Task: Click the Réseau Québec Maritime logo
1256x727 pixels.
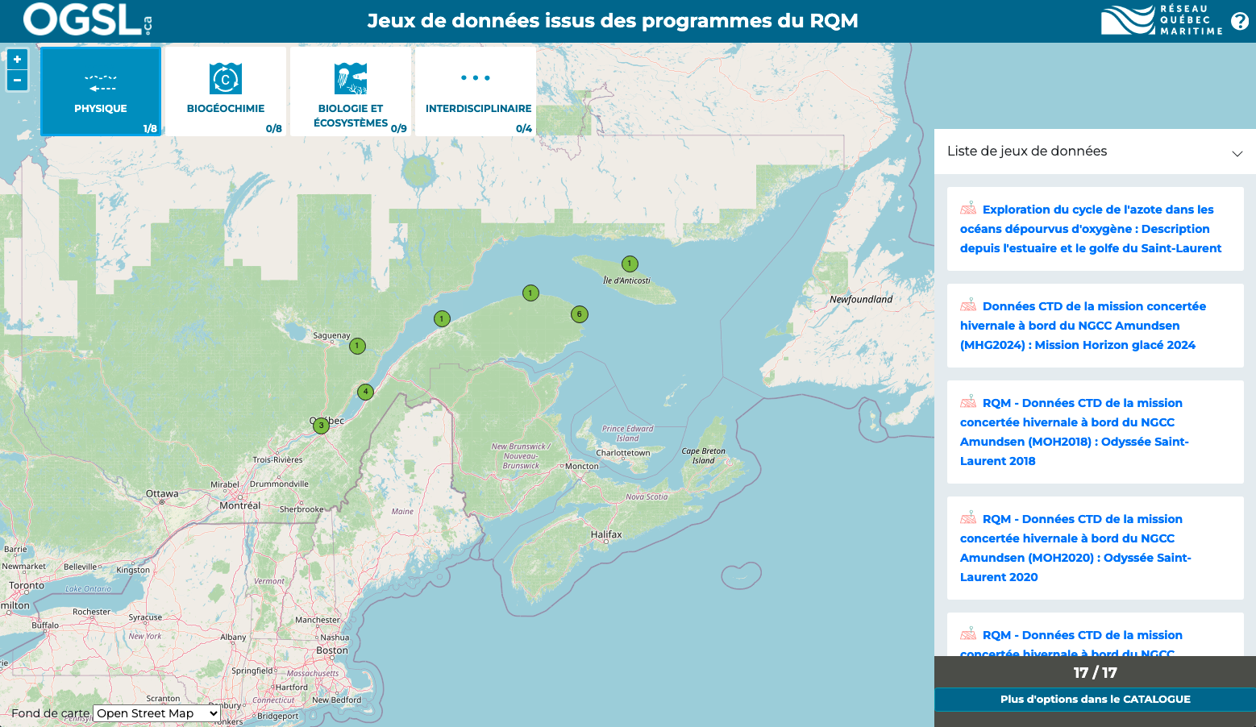Action: 1162,20
